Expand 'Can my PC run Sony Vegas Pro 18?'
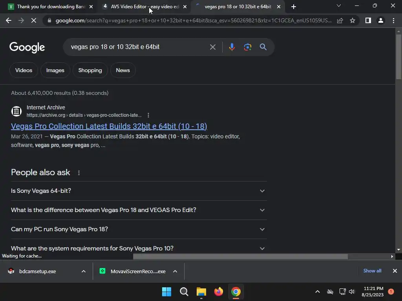This screenshot has width=402, height=301. point(139,229)
